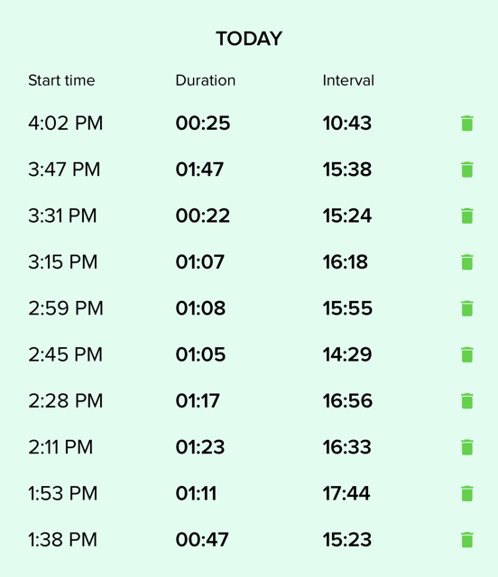
Task: Select the 16:56 interval value
Action: (x=347, y=400)
